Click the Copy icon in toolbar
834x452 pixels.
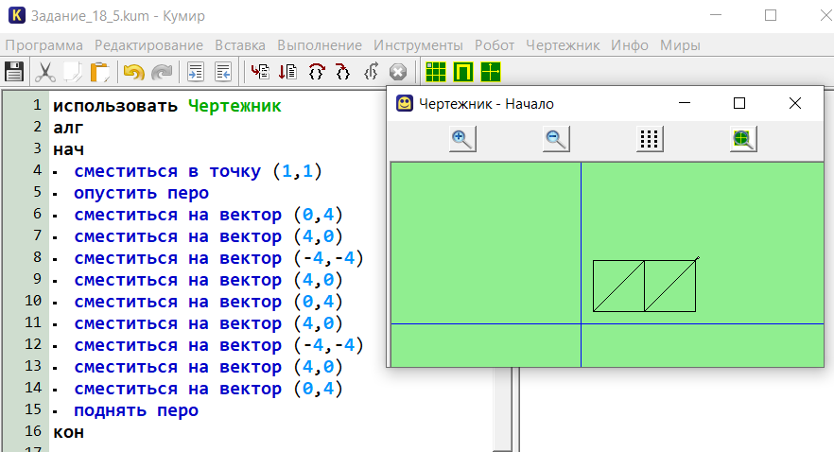coord(72,72)
